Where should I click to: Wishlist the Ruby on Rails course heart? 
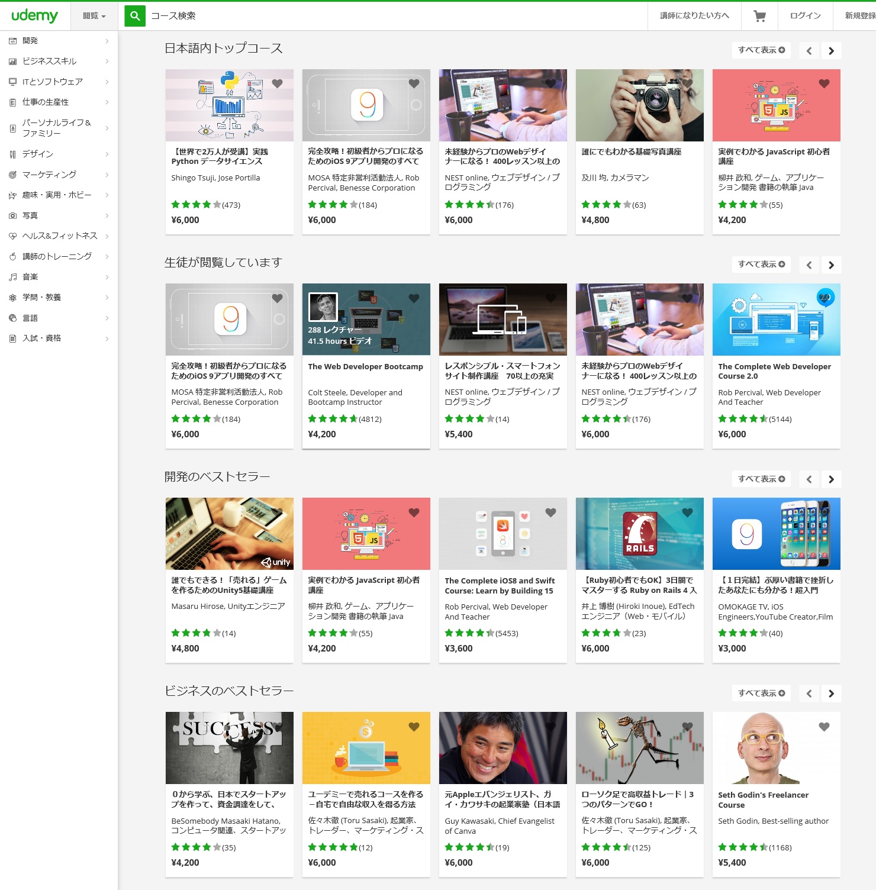(x=687, y=512)
